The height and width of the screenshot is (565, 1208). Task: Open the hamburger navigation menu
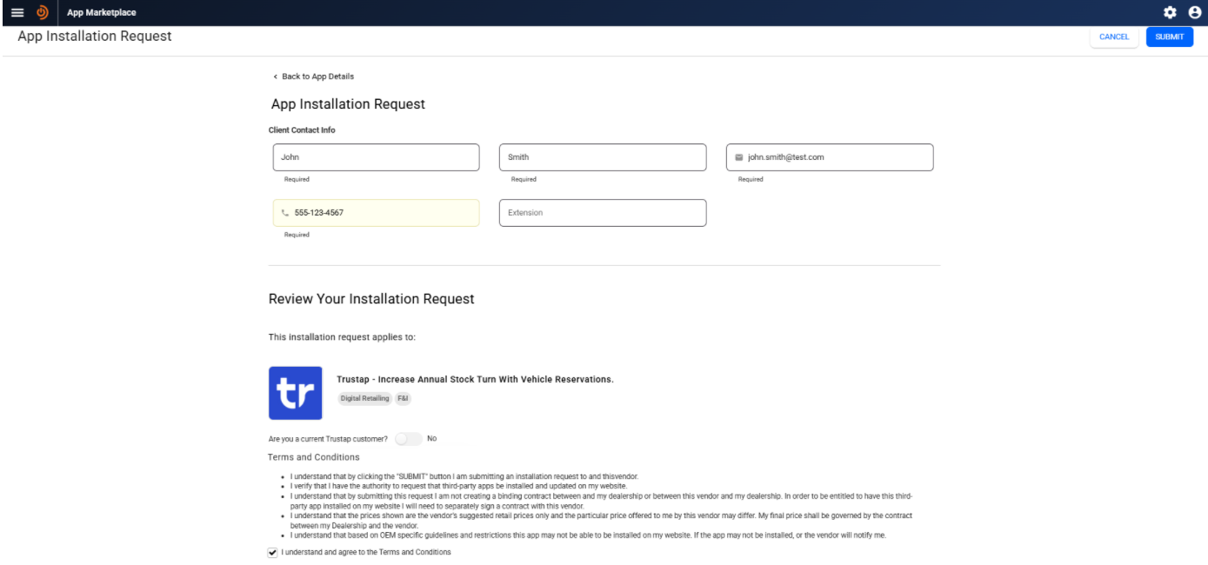[17, 12]
